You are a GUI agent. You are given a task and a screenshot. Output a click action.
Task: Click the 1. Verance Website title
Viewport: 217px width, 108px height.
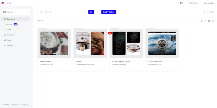[x=155, y=61]
